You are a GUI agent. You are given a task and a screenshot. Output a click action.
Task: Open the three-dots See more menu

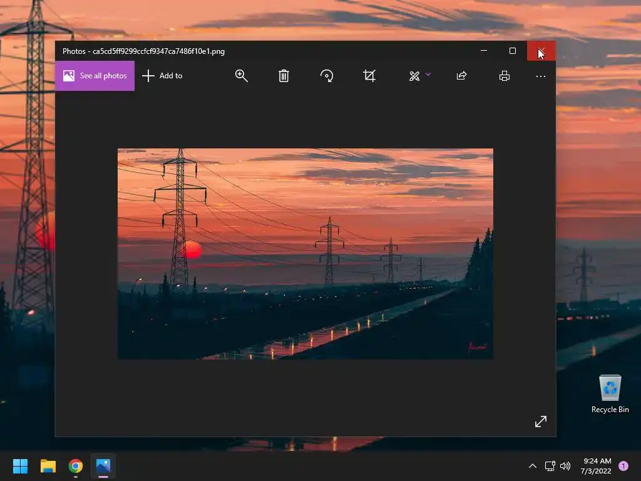540,76
